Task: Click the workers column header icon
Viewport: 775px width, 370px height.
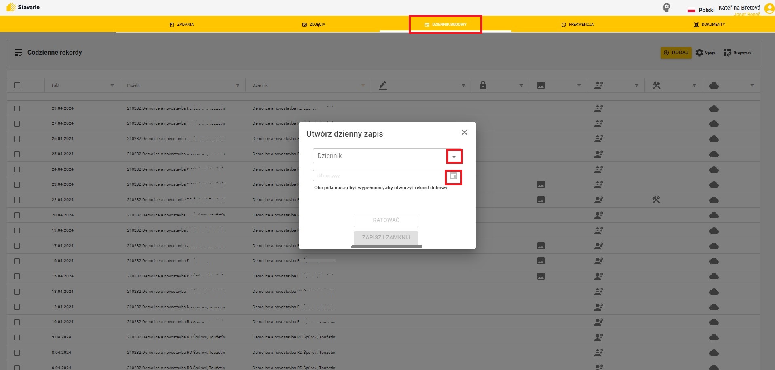Action: [x=599, y=85]
